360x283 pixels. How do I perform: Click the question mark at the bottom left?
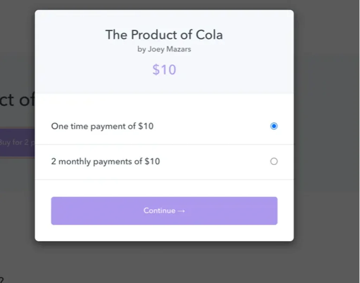(2, 280)
